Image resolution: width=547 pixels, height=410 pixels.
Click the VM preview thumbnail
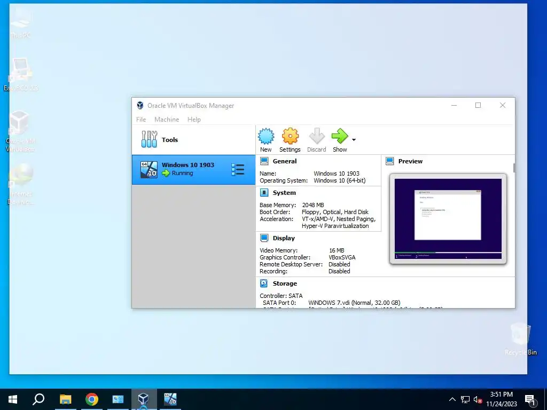[448, 218]
